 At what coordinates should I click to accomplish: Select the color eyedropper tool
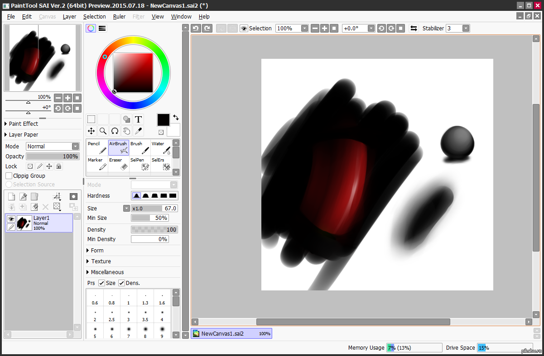139,131
